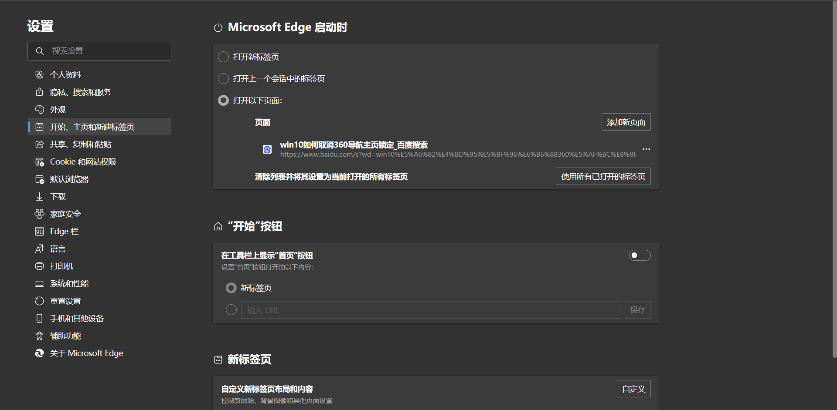Click the vertical scrollbar on the right
This screenshot has height=410, width=837.
click(834, 178)
